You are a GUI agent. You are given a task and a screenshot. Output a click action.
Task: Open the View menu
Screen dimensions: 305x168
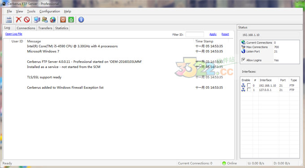coord(19,11)
